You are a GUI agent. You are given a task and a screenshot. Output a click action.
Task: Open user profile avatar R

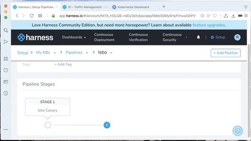click(x=237, y=37)
